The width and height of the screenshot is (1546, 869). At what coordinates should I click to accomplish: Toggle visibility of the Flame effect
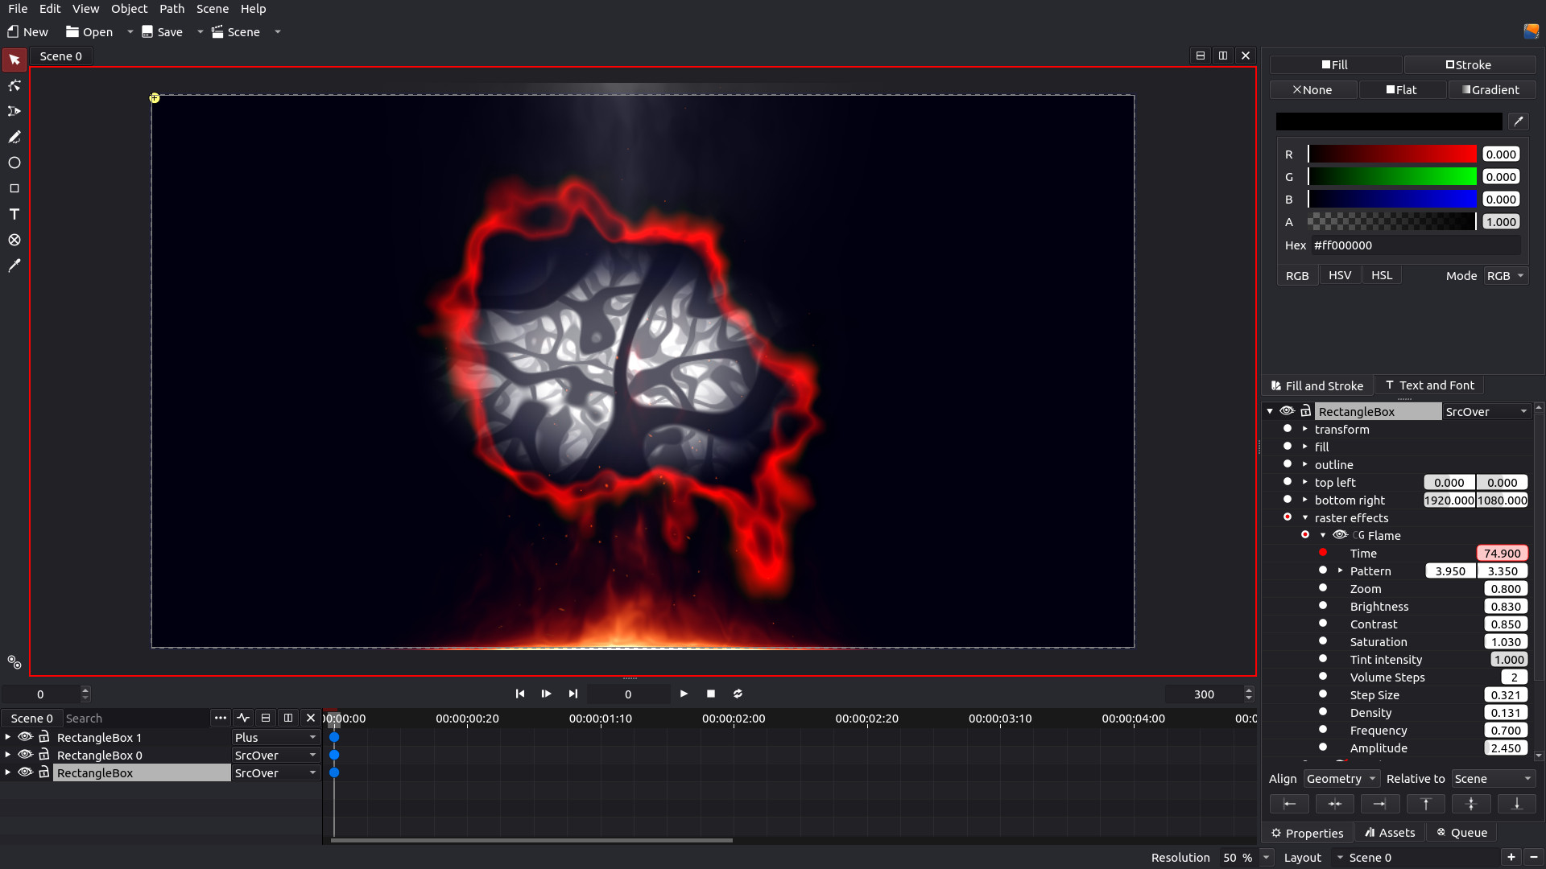(x=1340, y=535)
